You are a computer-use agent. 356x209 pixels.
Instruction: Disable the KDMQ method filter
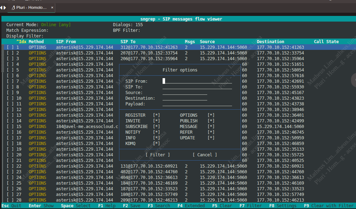[x=156, y=144]
